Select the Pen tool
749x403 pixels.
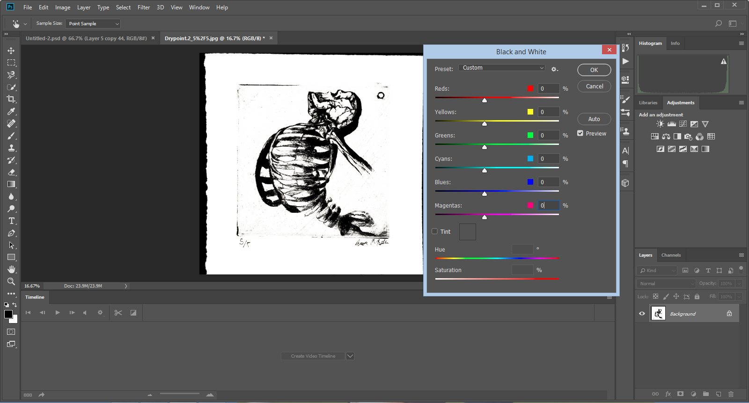11,233
